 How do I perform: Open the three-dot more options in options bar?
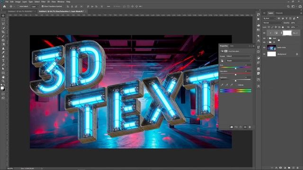108,6
